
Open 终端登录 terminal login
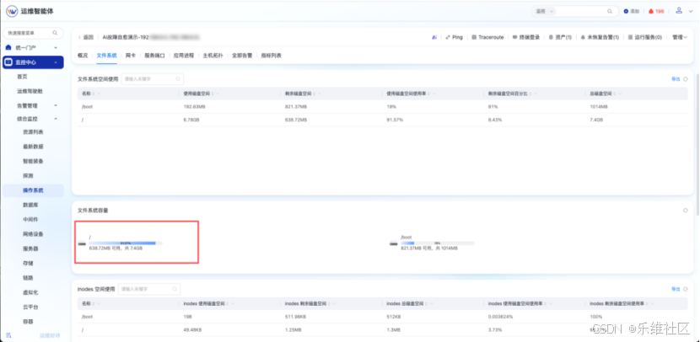tap(526, 37)
